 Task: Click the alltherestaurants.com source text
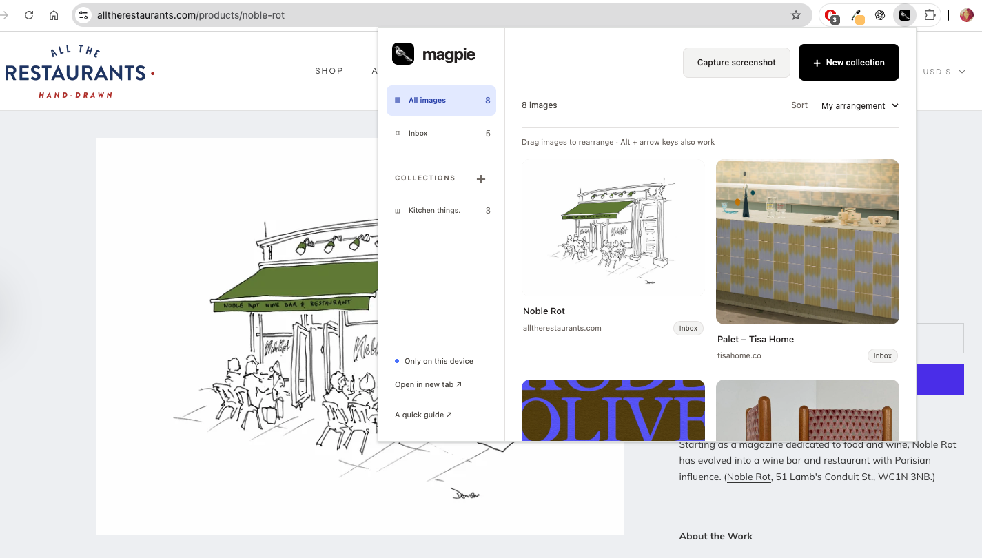pyautogui.click(x=562, y=328)
